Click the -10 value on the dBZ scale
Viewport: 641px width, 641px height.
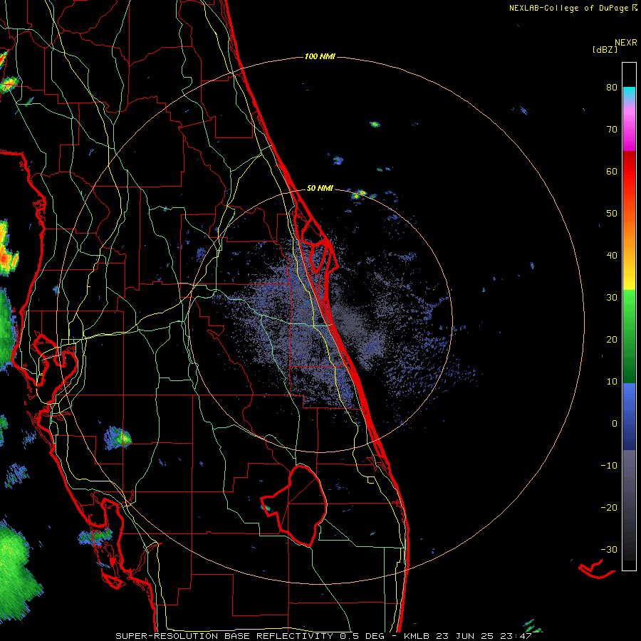[609, 466]
